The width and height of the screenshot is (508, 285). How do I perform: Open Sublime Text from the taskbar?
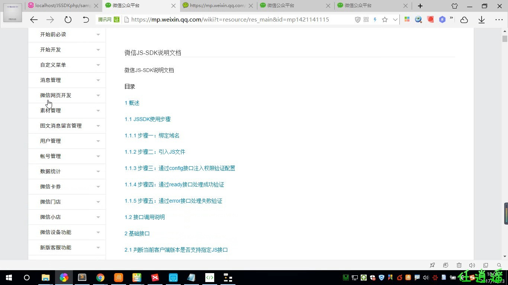pos(82,278)
